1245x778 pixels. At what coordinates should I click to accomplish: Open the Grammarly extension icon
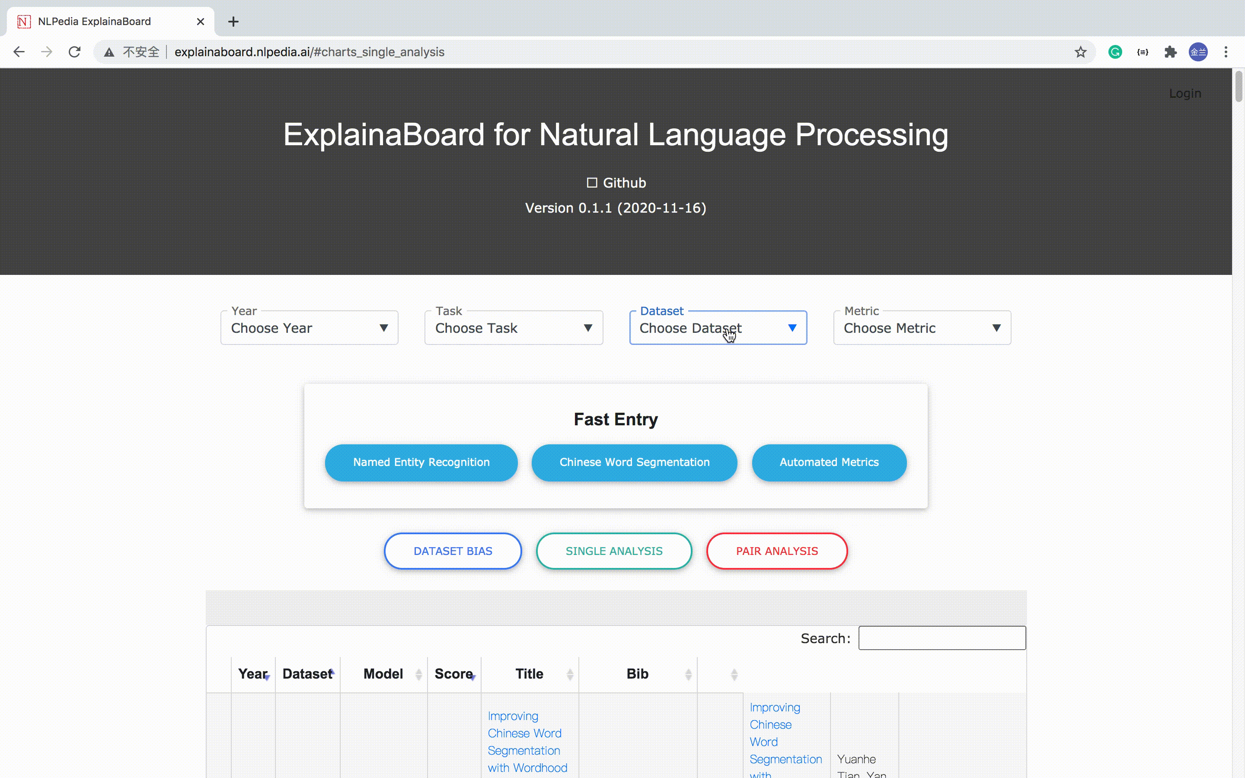(x=1115, y=52)
